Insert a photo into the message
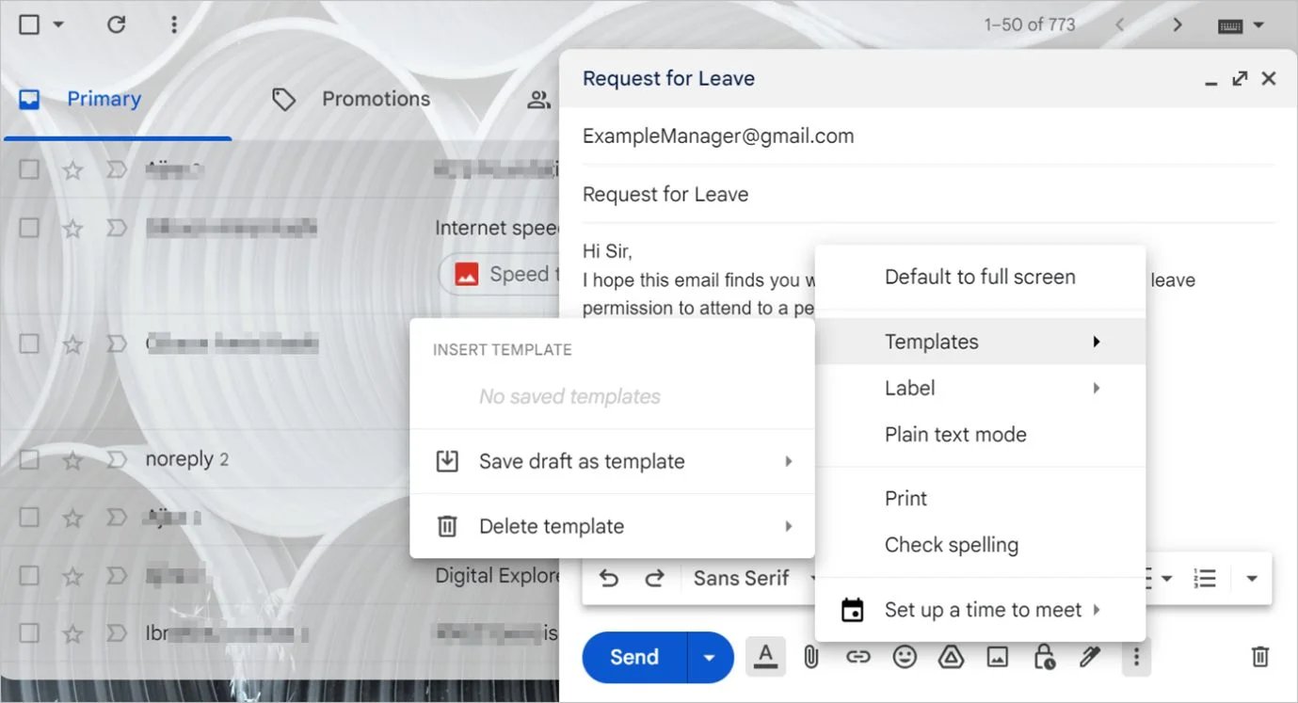Viewport: 1298px width, 703px height. coord(997,656)
